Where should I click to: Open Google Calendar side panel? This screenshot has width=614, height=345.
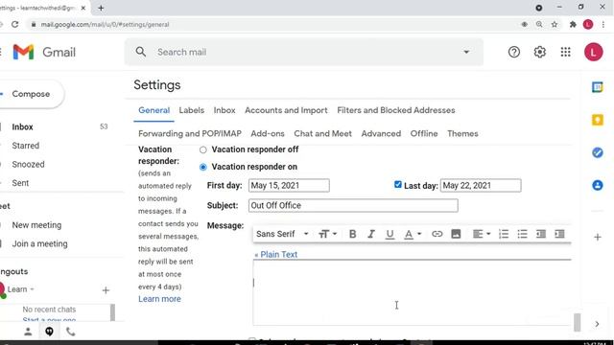(x=597, y=87)
